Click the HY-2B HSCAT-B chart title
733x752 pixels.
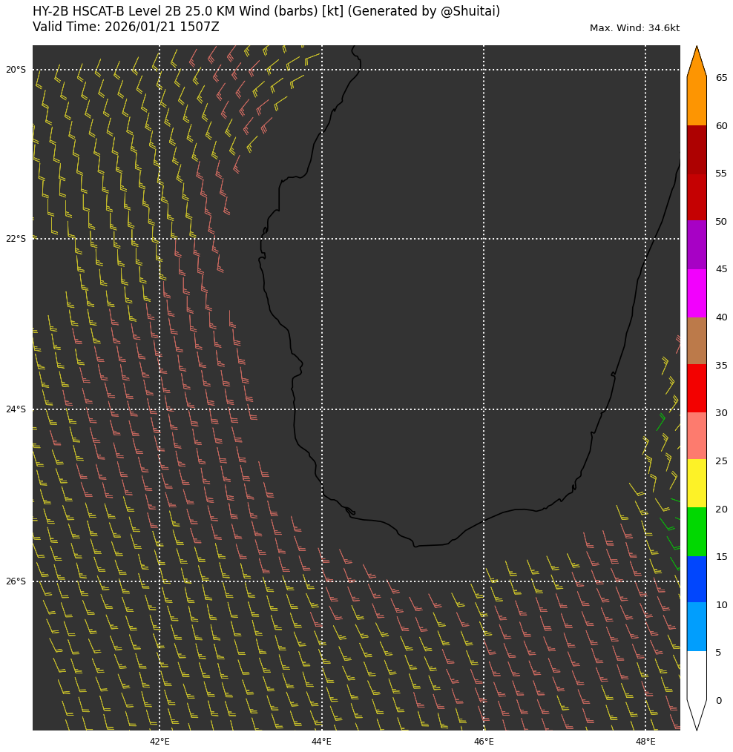pyautogui.click(x=266, y=12)
